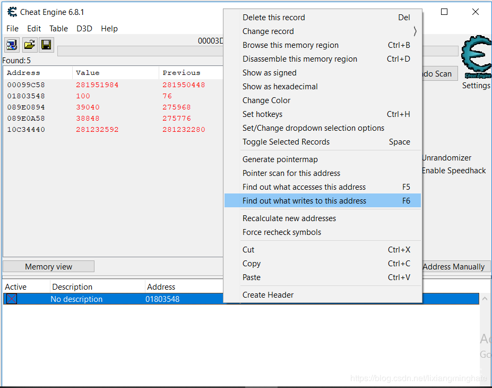Viewport: 492px width, 388px height.
Task: Click value 39040 in results
Action: click(88, 107)
